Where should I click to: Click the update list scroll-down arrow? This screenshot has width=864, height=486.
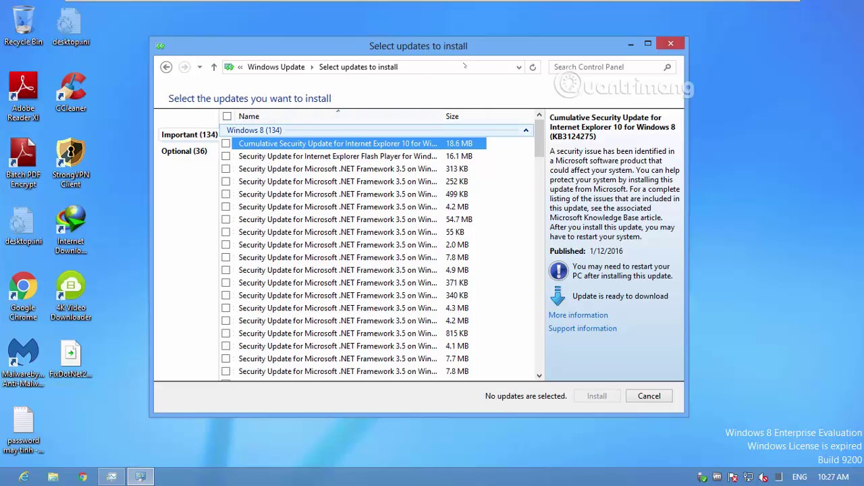(539, 375)
